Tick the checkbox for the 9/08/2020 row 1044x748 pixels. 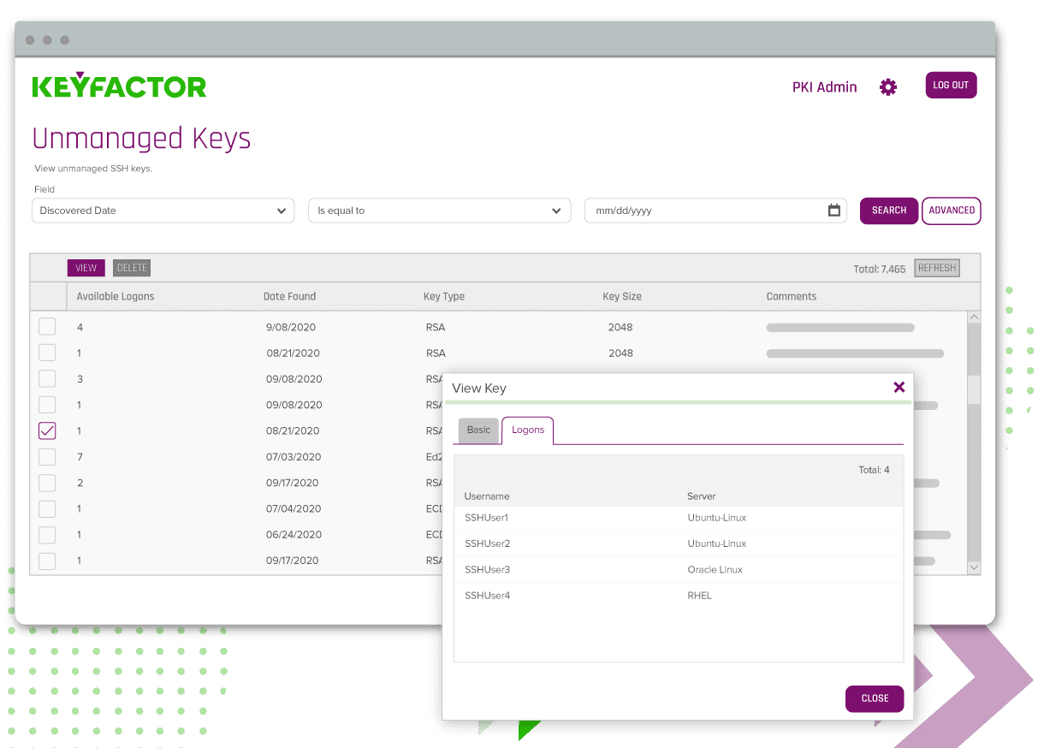[x=47, y=327]
